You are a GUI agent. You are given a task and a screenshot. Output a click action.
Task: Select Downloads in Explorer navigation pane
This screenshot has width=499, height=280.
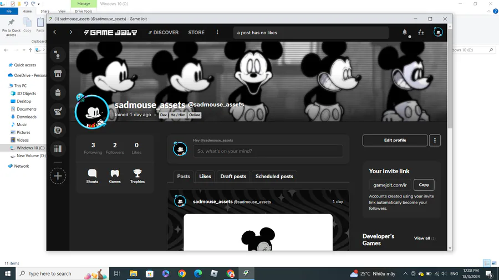click(x=27, y=117)
